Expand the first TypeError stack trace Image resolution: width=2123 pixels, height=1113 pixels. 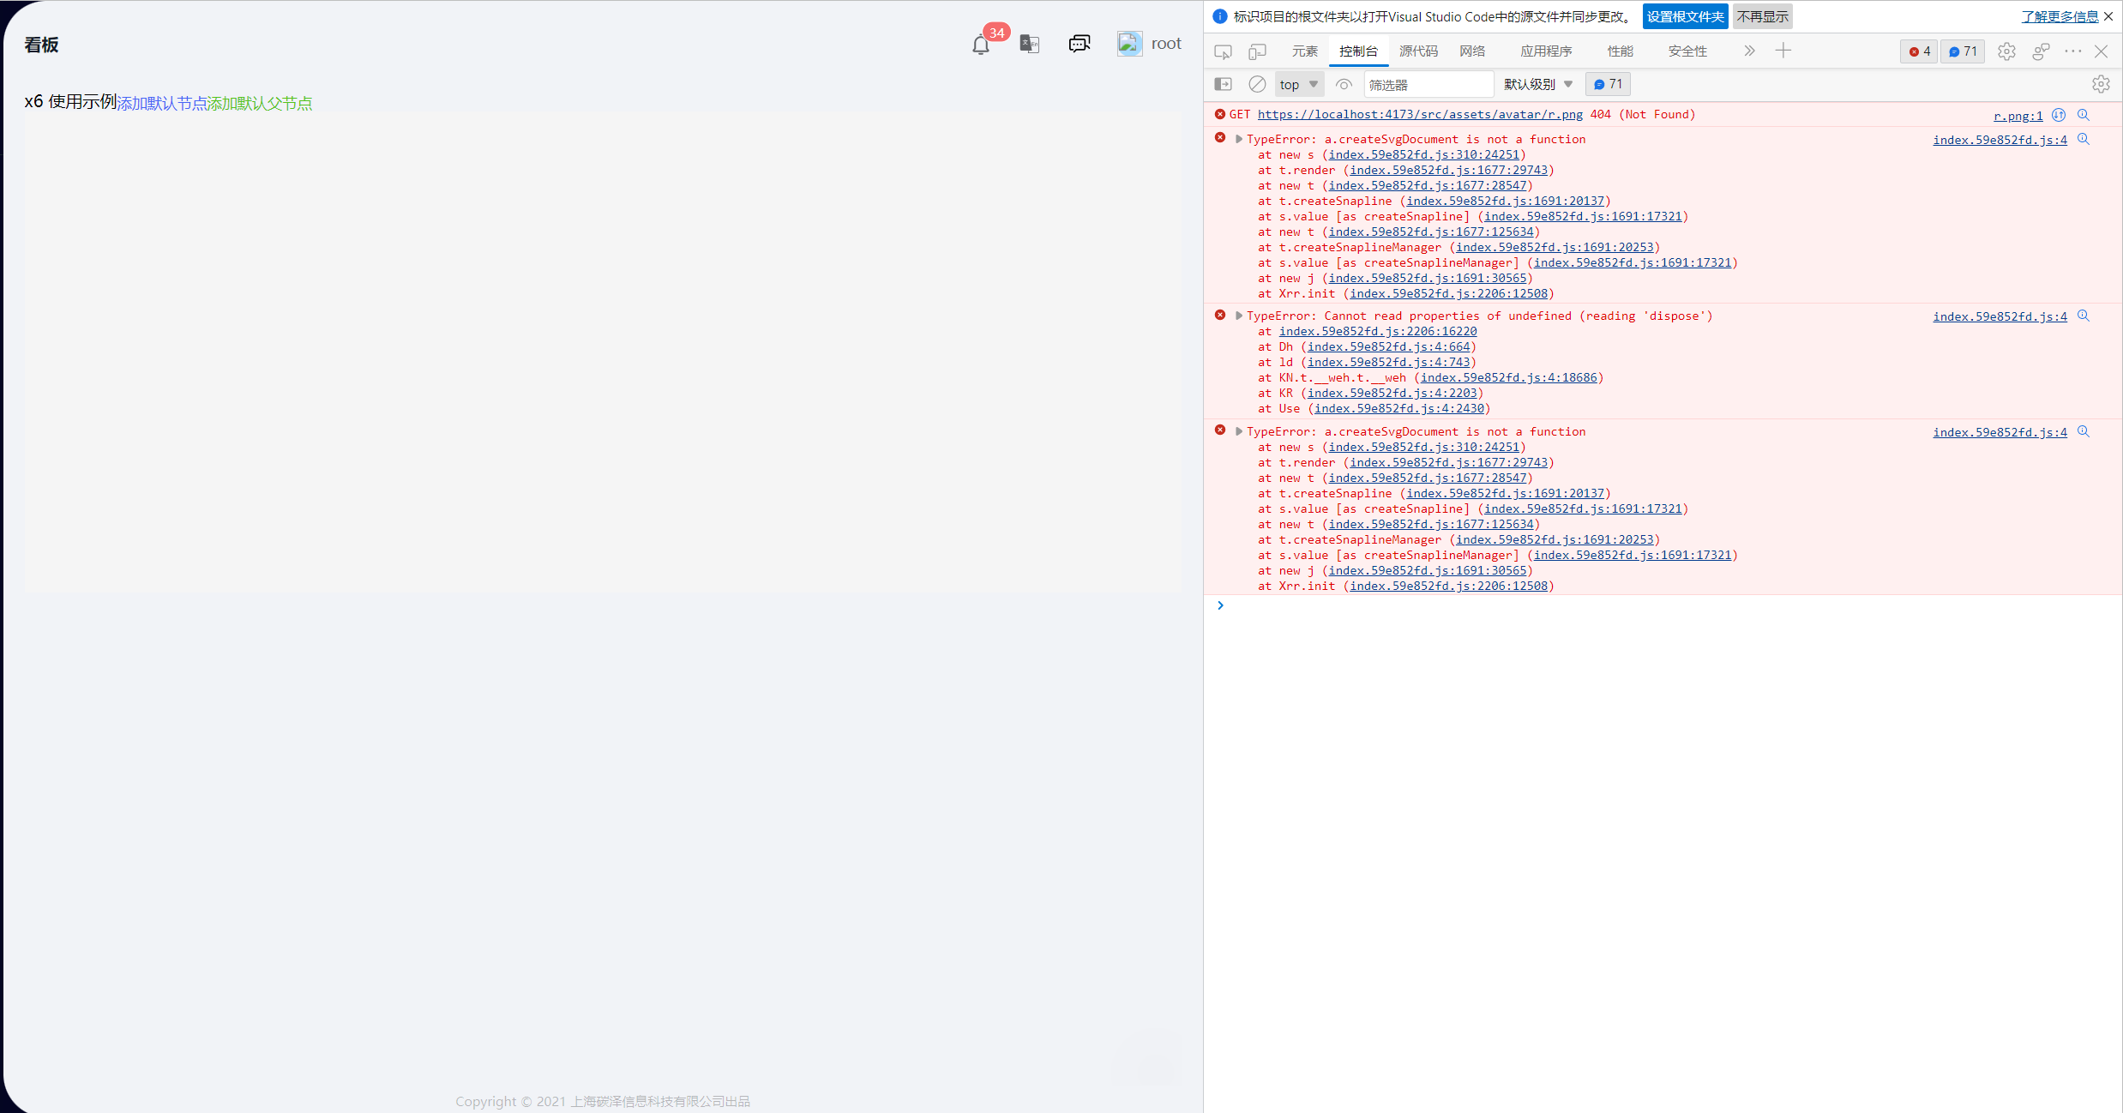[x=1238, y=138]
